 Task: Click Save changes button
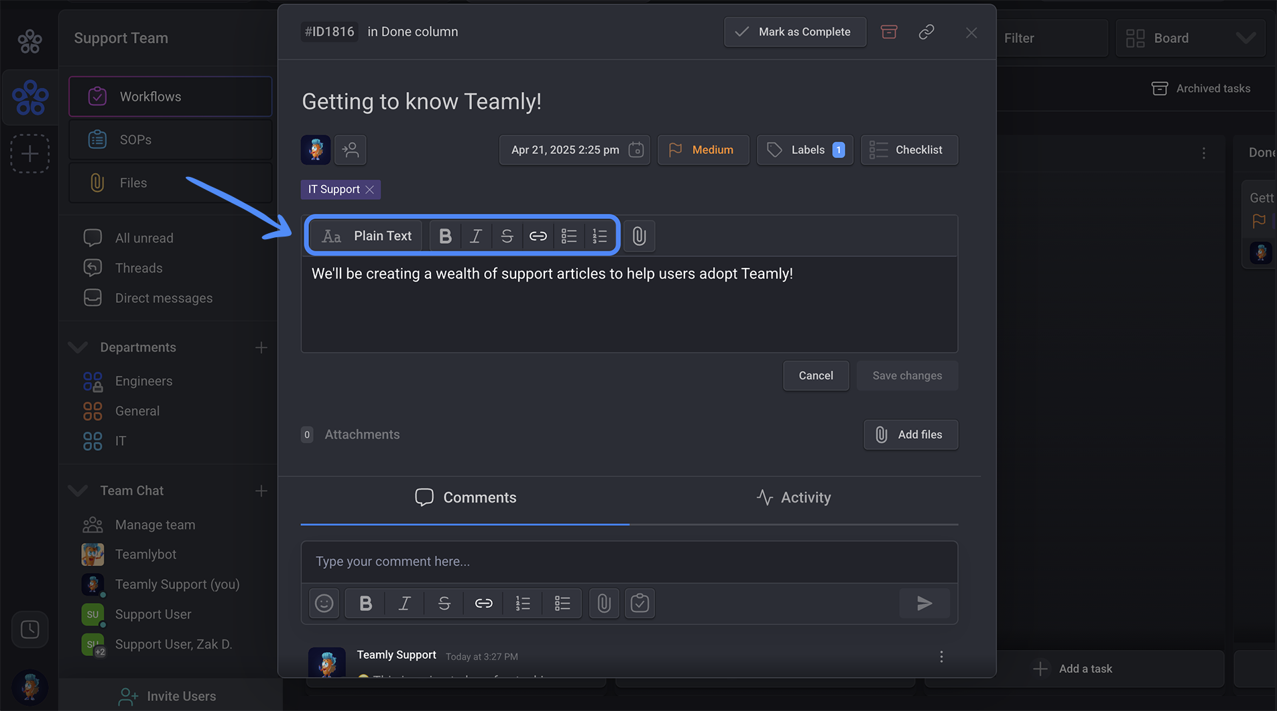[x=907, y=375]
